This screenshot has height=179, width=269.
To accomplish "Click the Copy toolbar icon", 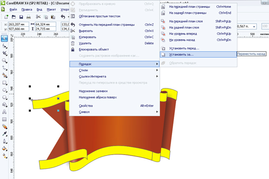I will (x=46, y=17).
